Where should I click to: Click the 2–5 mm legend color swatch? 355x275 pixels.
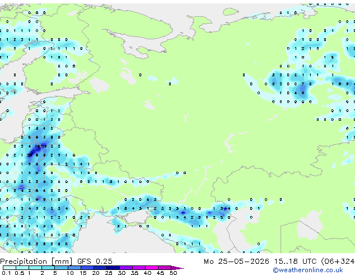pyautogui.click(x=48, y=268)
